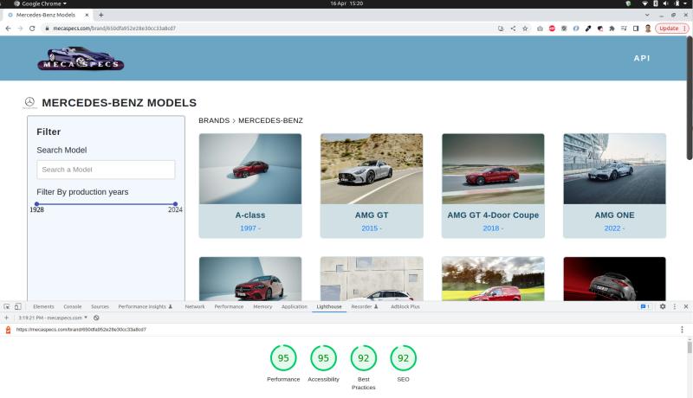Viewport: 693px width, 398px height.
Task: Switch to the Performance DevTools tab
Action: tap(229, 306)
